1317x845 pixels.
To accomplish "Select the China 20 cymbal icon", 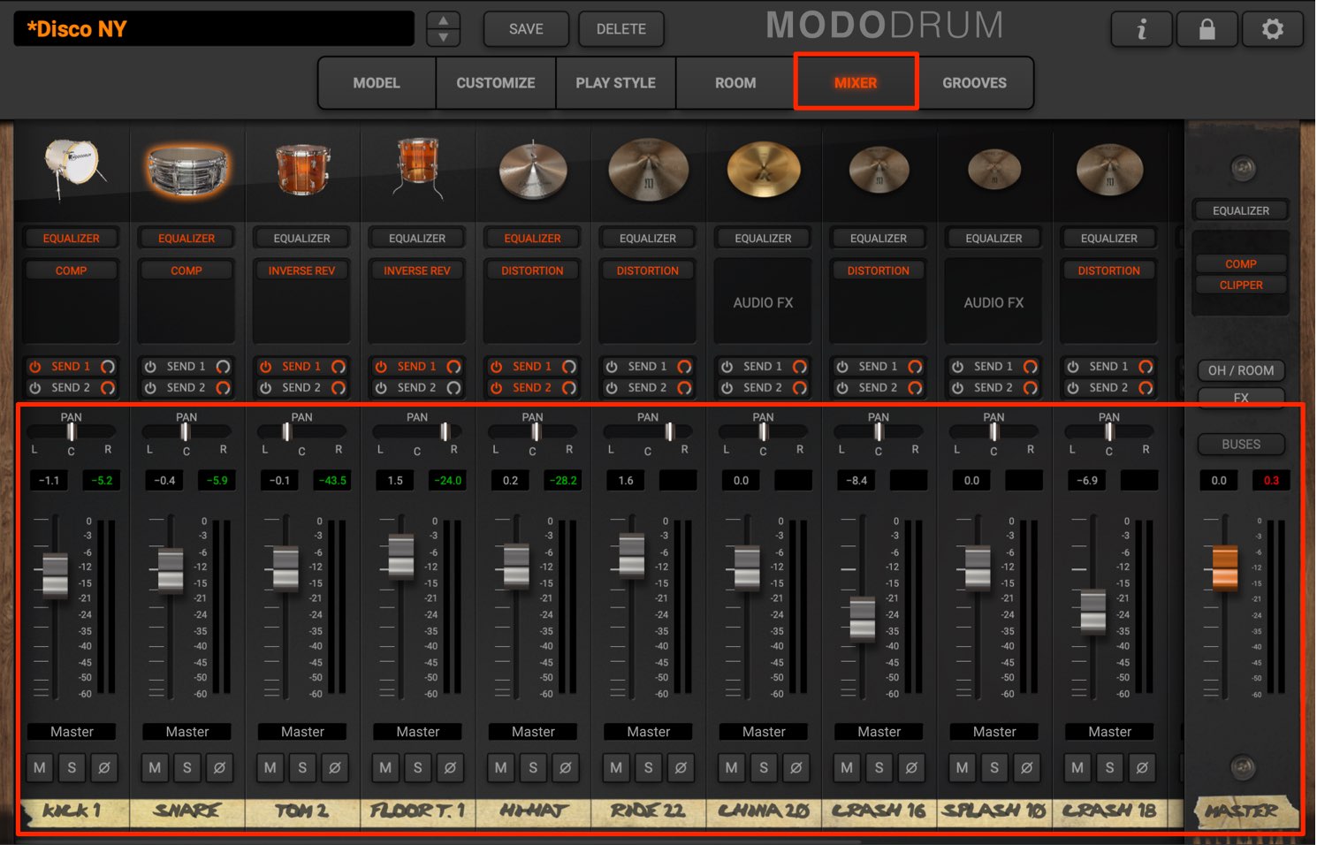I will tap(764, 169).
